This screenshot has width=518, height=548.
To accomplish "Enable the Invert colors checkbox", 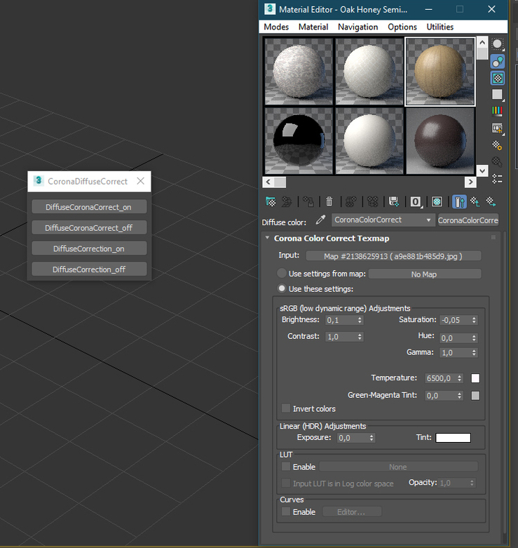I will coord(286,408).
